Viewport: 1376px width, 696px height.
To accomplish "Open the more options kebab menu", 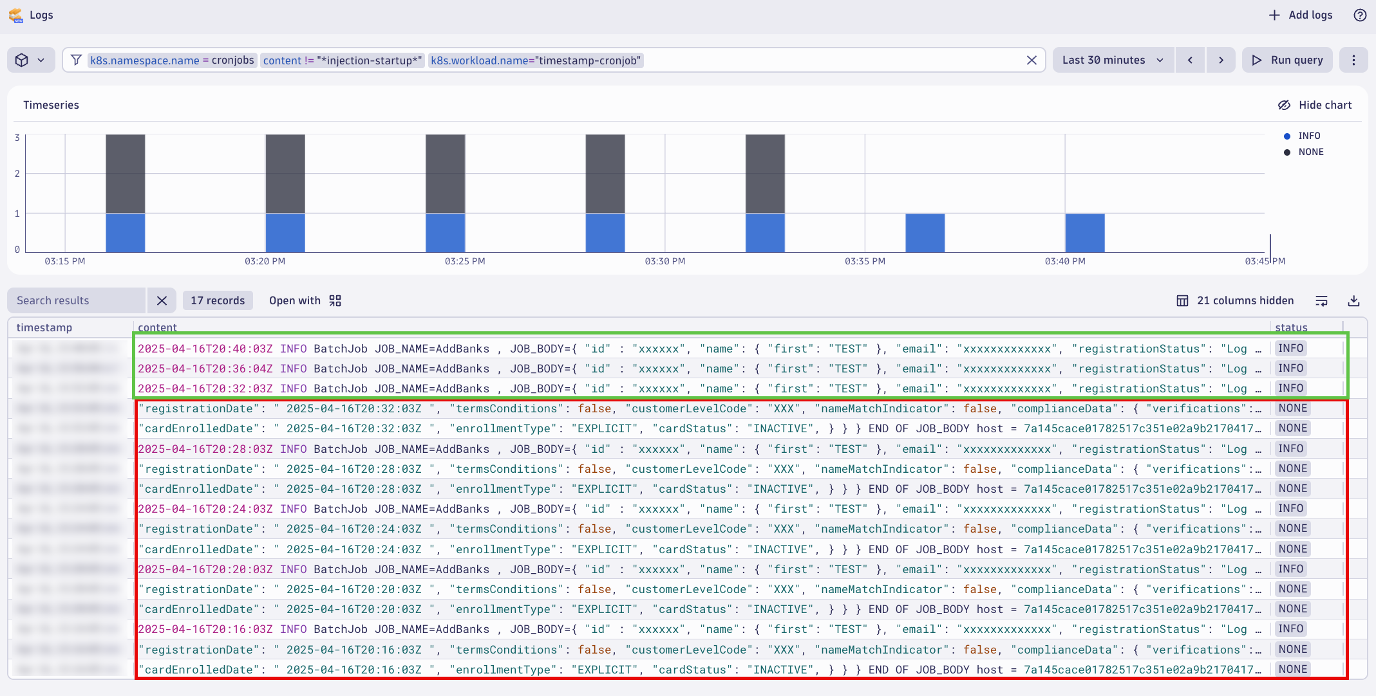I will coord(1353,60).
